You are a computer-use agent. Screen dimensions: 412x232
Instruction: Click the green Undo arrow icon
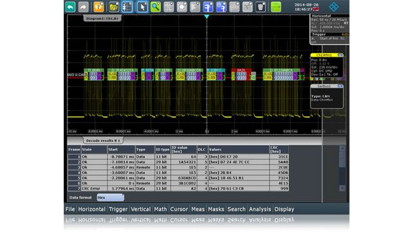coord(70,7)
